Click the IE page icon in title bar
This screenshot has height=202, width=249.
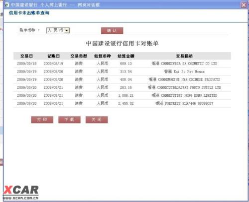pyautogui.click(x=7, y=5)
